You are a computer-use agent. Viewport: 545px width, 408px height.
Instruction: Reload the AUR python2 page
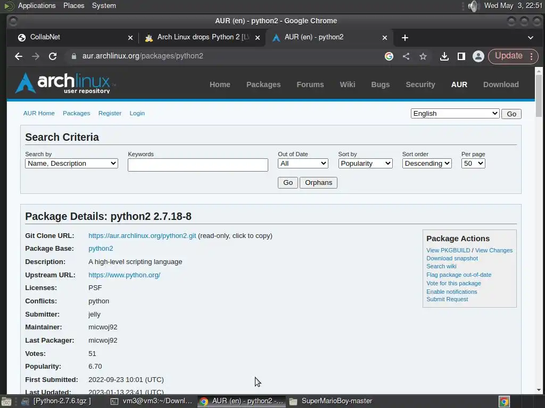[x=53, y=56]
